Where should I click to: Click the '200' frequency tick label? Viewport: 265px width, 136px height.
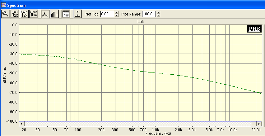tap(101, 130)
